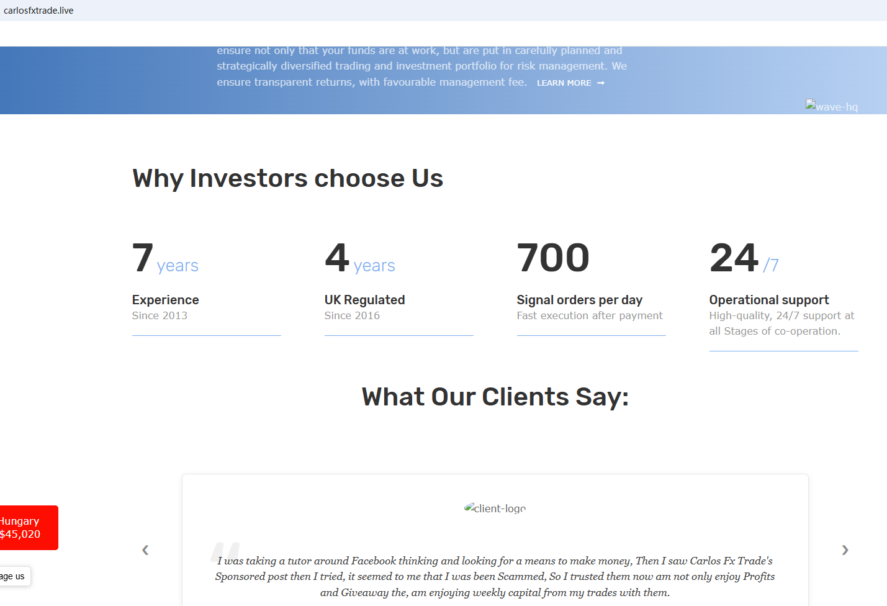Click the 'Why Investors choose Us' heading
This screenshot has height=606, width=887.
click(x=287, y=179)
